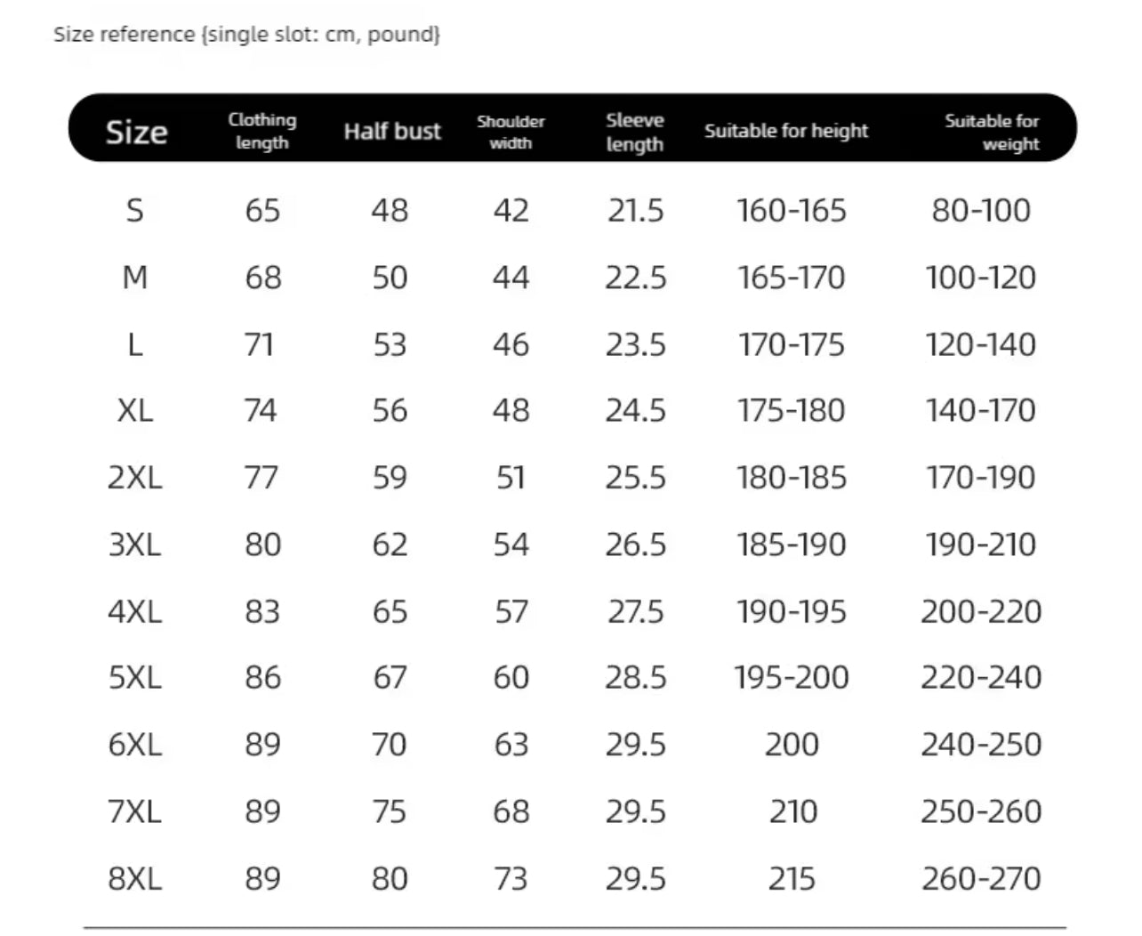
Task: Select the "Clothing length" header label
Action: coord(261,131)
